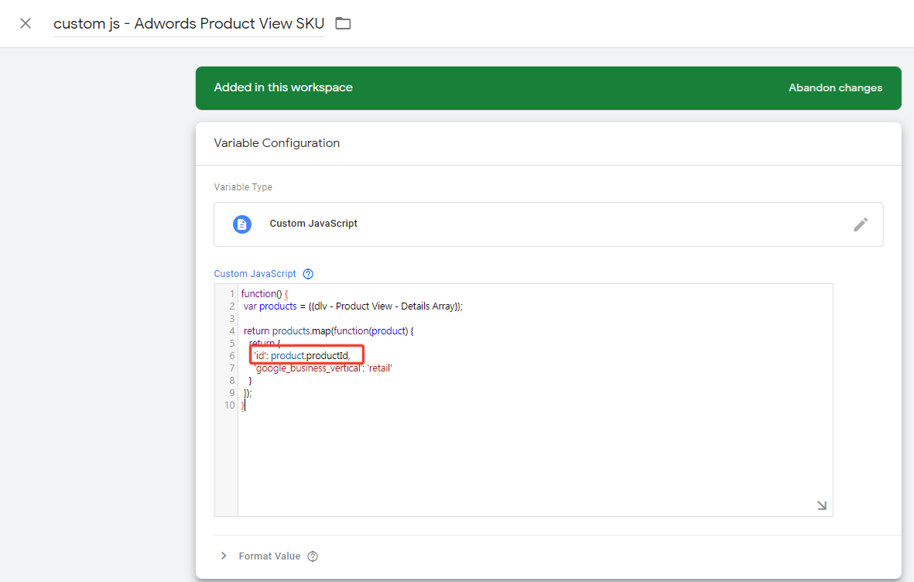Open the help icon beside Custom JavaScript label
This screenshot has width=914, height=582.
point(308,274)
